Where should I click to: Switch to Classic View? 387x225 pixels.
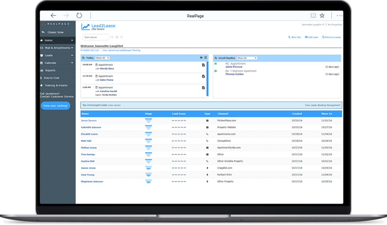point(56,32)
